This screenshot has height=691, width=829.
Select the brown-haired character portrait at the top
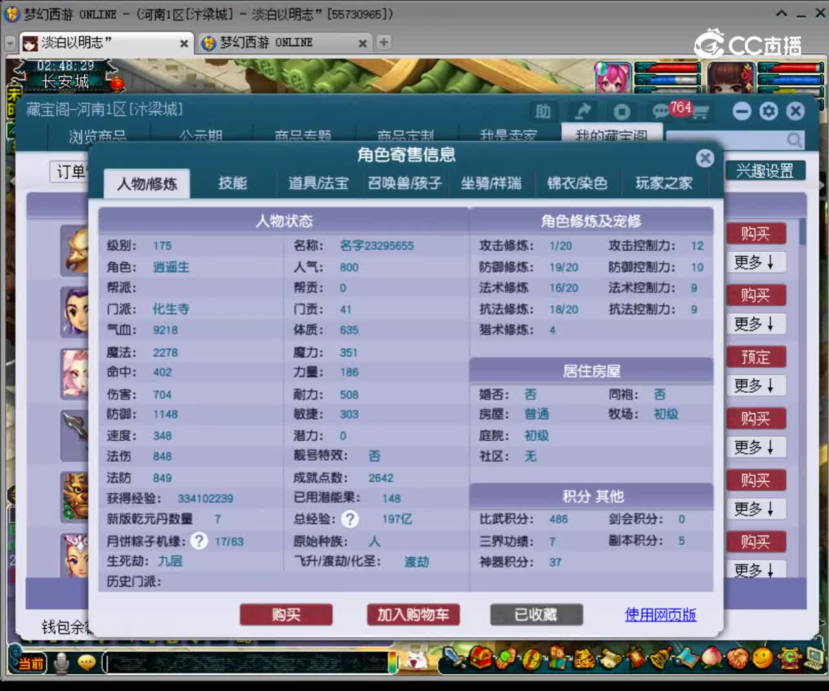[732, 78]
